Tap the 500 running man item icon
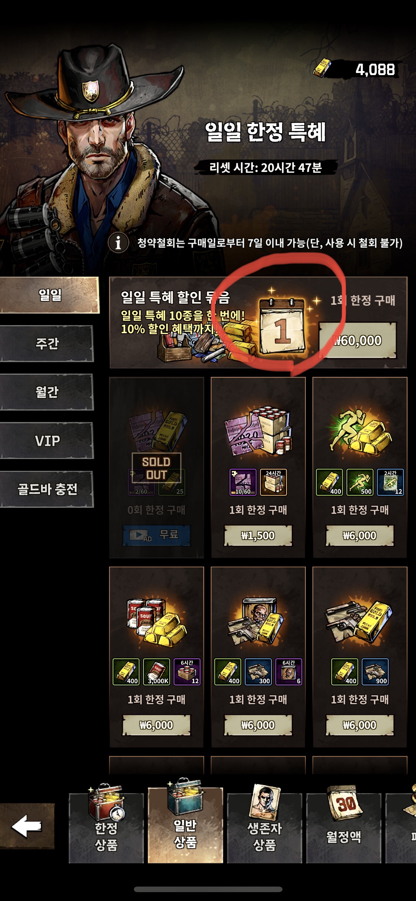 click(x=360, y=482)
